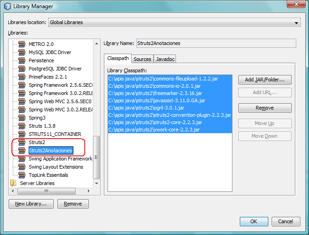Screen dimensions: 309x235
Task: Select ognl-3.0.1.jar classpath entry
Action: pyautogui.click(x=170, y=108)
